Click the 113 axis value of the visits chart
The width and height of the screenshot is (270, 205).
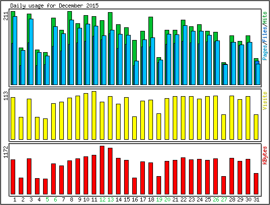[6, 96]
